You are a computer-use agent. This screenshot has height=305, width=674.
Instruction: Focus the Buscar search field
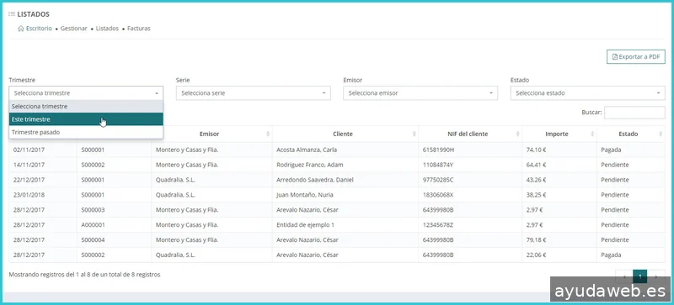(x=634, y=113)
